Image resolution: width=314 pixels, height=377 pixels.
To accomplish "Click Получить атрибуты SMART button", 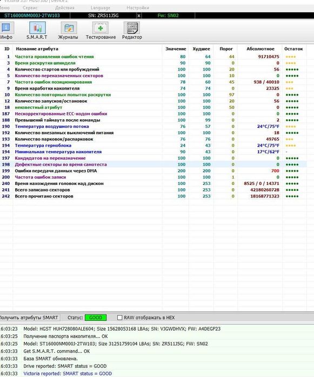I will click(29, 318).
